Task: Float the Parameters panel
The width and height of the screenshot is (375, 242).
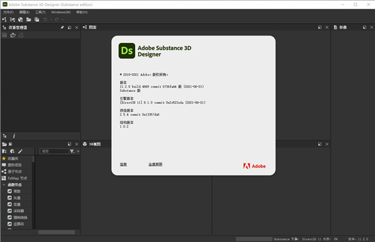Action: point(364,28)
